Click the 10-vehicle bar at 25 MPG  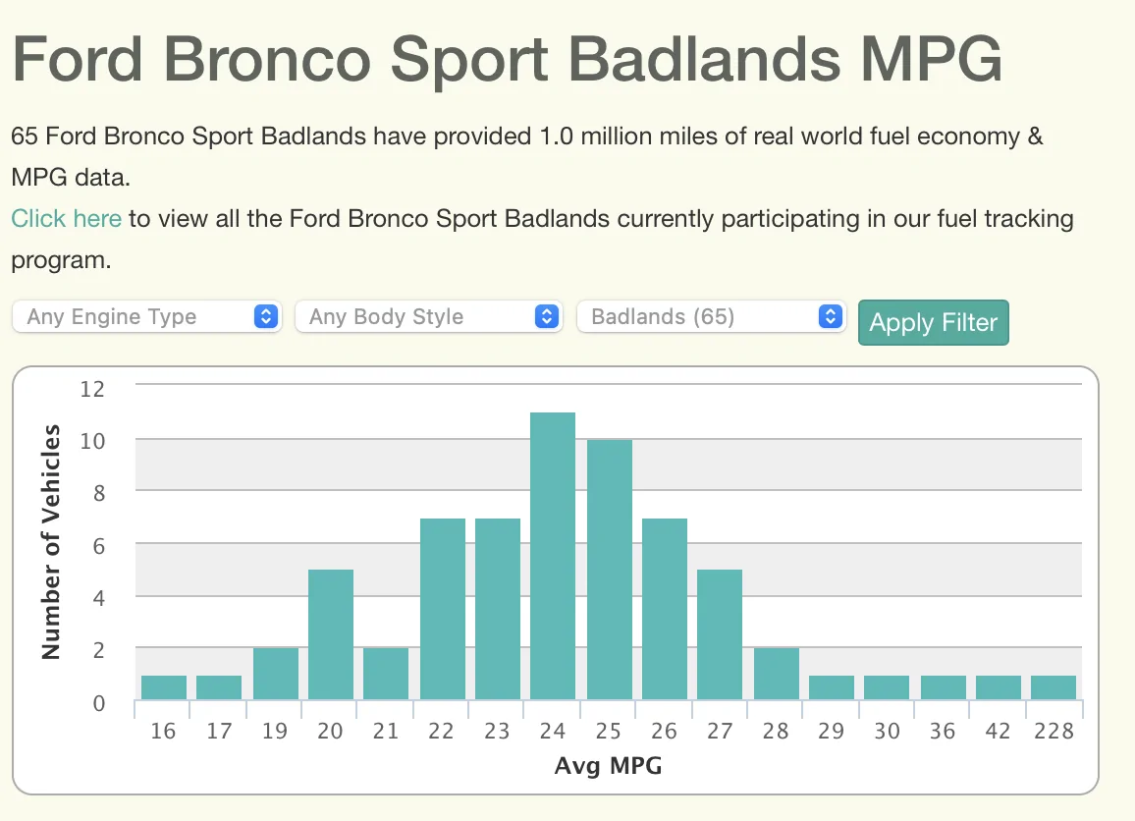point(608,570)
